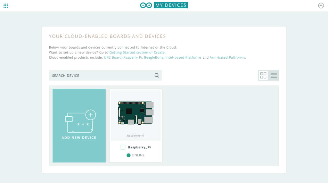This screenshot has width=328, height=183.
Task: Click the Raspberry Pi board image
Action: pyautogui.click(x=136, y=113)
